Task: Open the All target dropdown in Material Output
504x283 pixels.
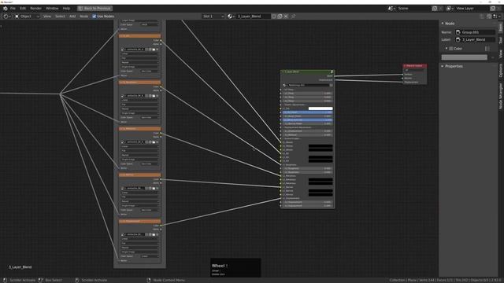Action: 415,70
